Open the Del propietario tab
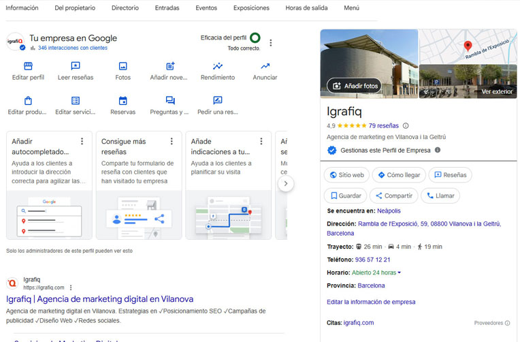Screen dimensions: 520x342 (75, 8)
